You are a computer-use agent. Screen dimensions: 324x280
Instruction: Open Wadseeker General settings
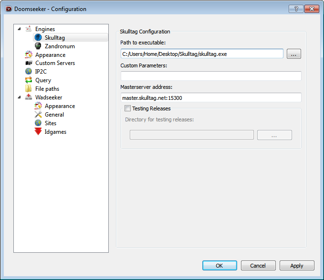54,115
